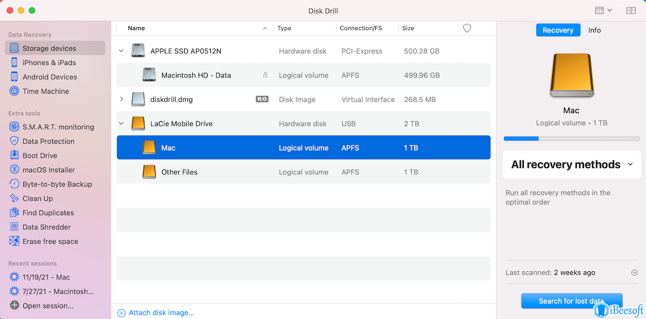The width and height of the screenshot is (646, 319).
Task: Sort by Size column header
Action: [x=408, y=28]
